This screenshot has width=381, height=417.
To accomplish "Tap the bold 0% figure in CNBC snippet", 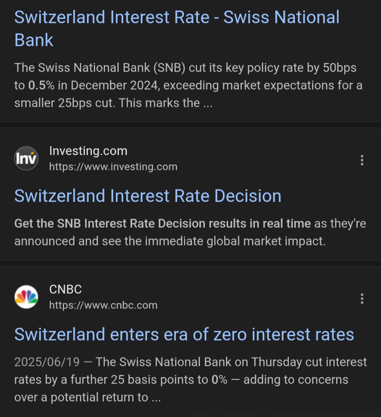I will pos(219,380).
